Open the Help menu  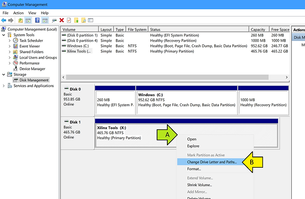coord(45,13)
